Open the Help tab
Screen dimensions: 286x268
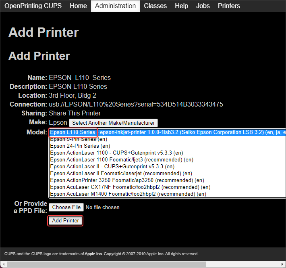(181, 6)
